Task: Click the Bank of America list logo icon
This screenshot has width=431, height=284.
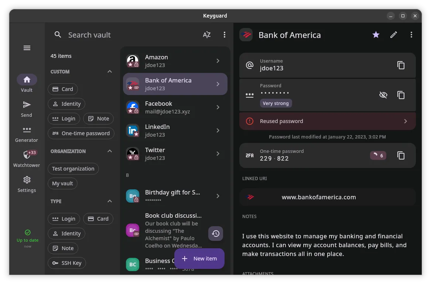Action: [x=133, y=84]
